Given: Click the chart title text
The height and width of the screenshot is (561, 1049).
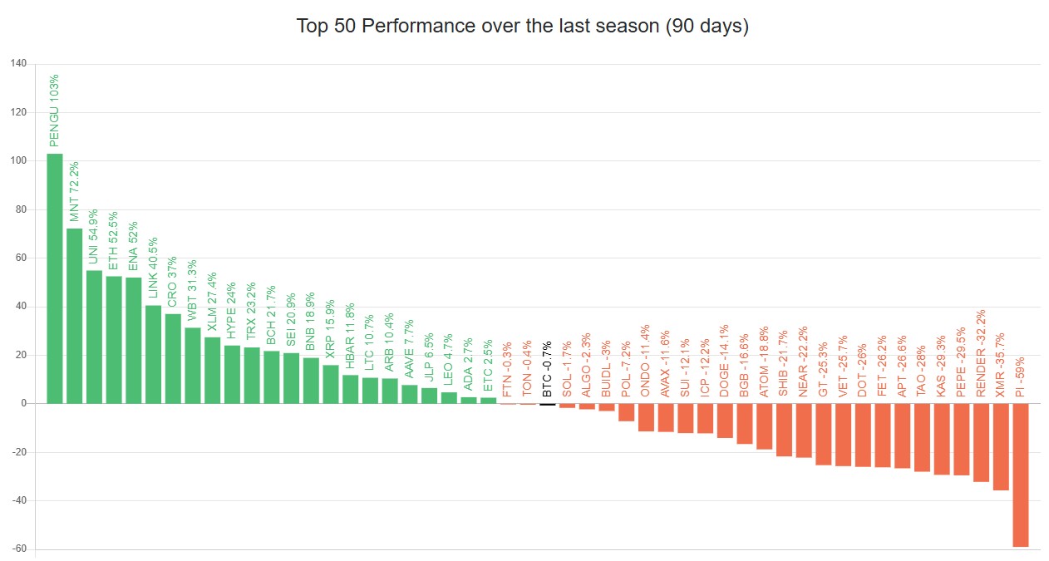Looking at the screenshot, I should coord(523,26).
